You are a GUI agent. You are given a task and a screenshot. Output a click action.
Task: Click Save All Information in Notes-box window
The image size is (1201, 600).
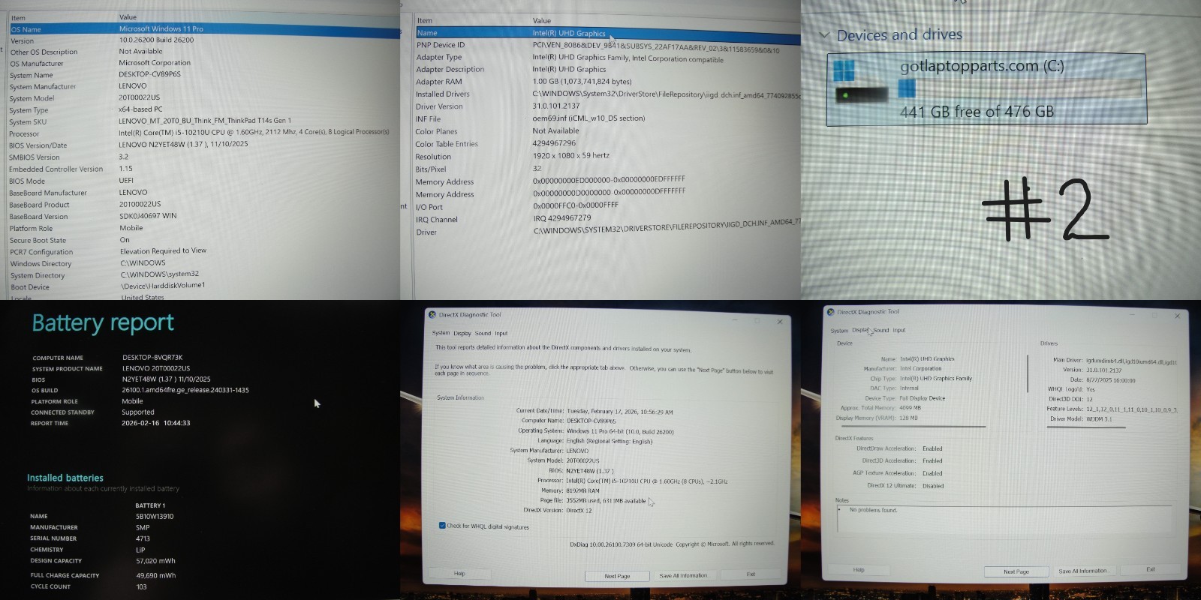(x=1082, y=571)
